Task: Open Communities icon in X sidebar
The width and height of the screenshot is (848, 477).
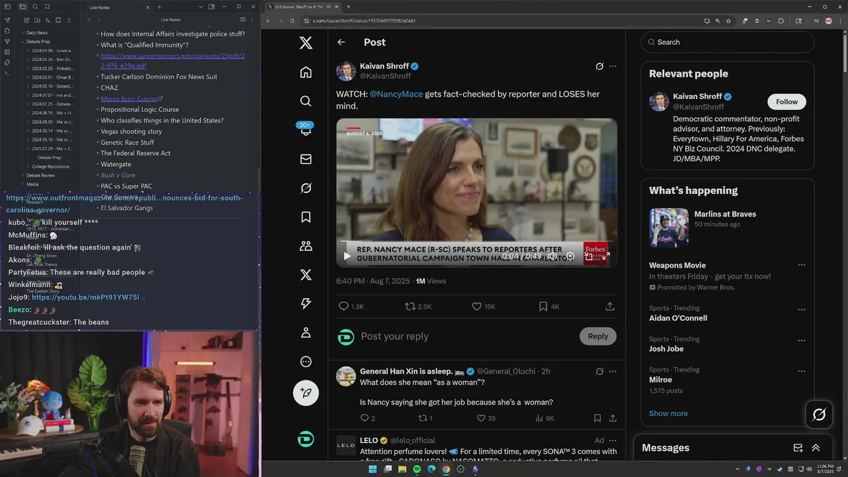Action: pyautogui.click(x=305, y=246)
